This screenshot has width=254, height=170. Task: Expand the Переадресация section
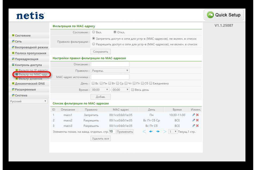coord(26,59)
